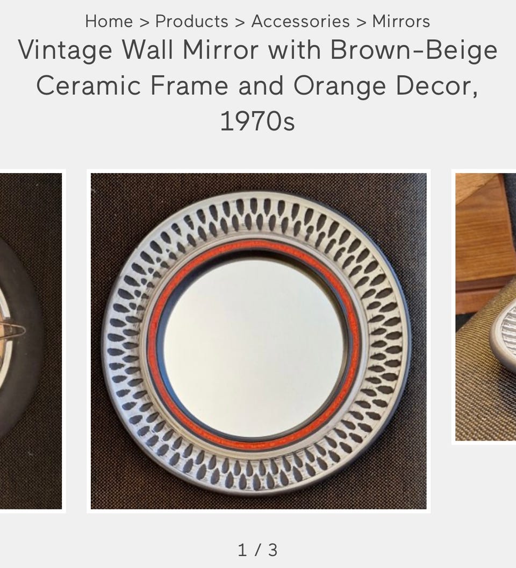Screen dimensions: 516x568
Task: Show the next photo with the wooden surface
Action: coord(485,307)
